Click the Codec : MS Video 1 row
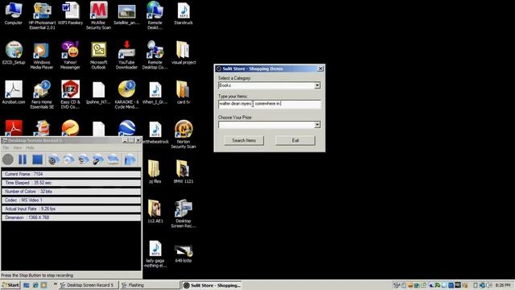Image resolution: width=515 pixels, height=290 pixels. [x=72, y=200]
